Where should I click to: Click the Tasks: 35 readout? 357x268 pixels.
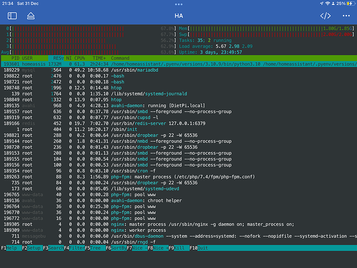191,40
